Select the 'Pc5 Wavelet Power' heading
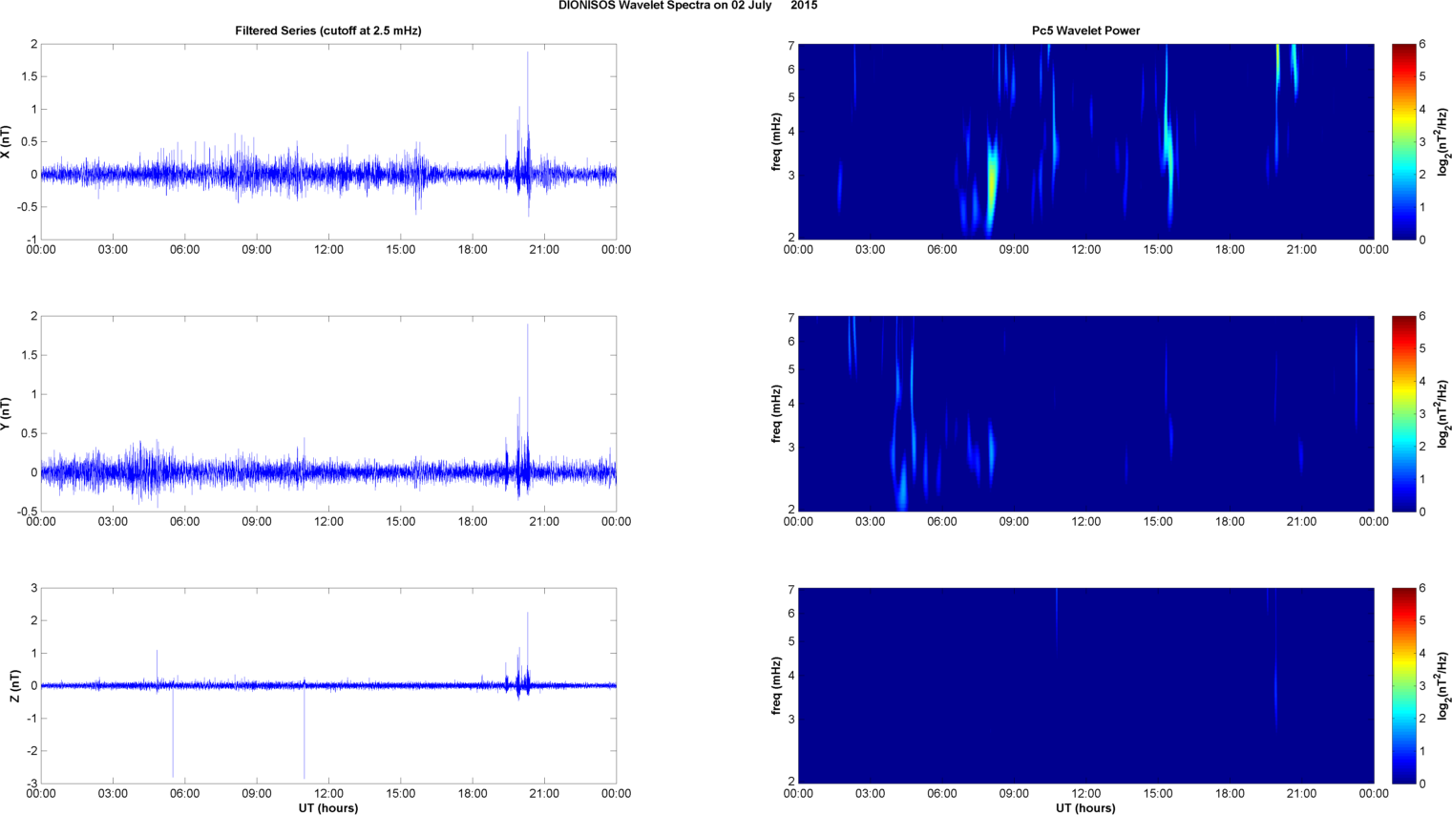The width and height of the screenshot is (1452, 815). tap(1085, 31)
